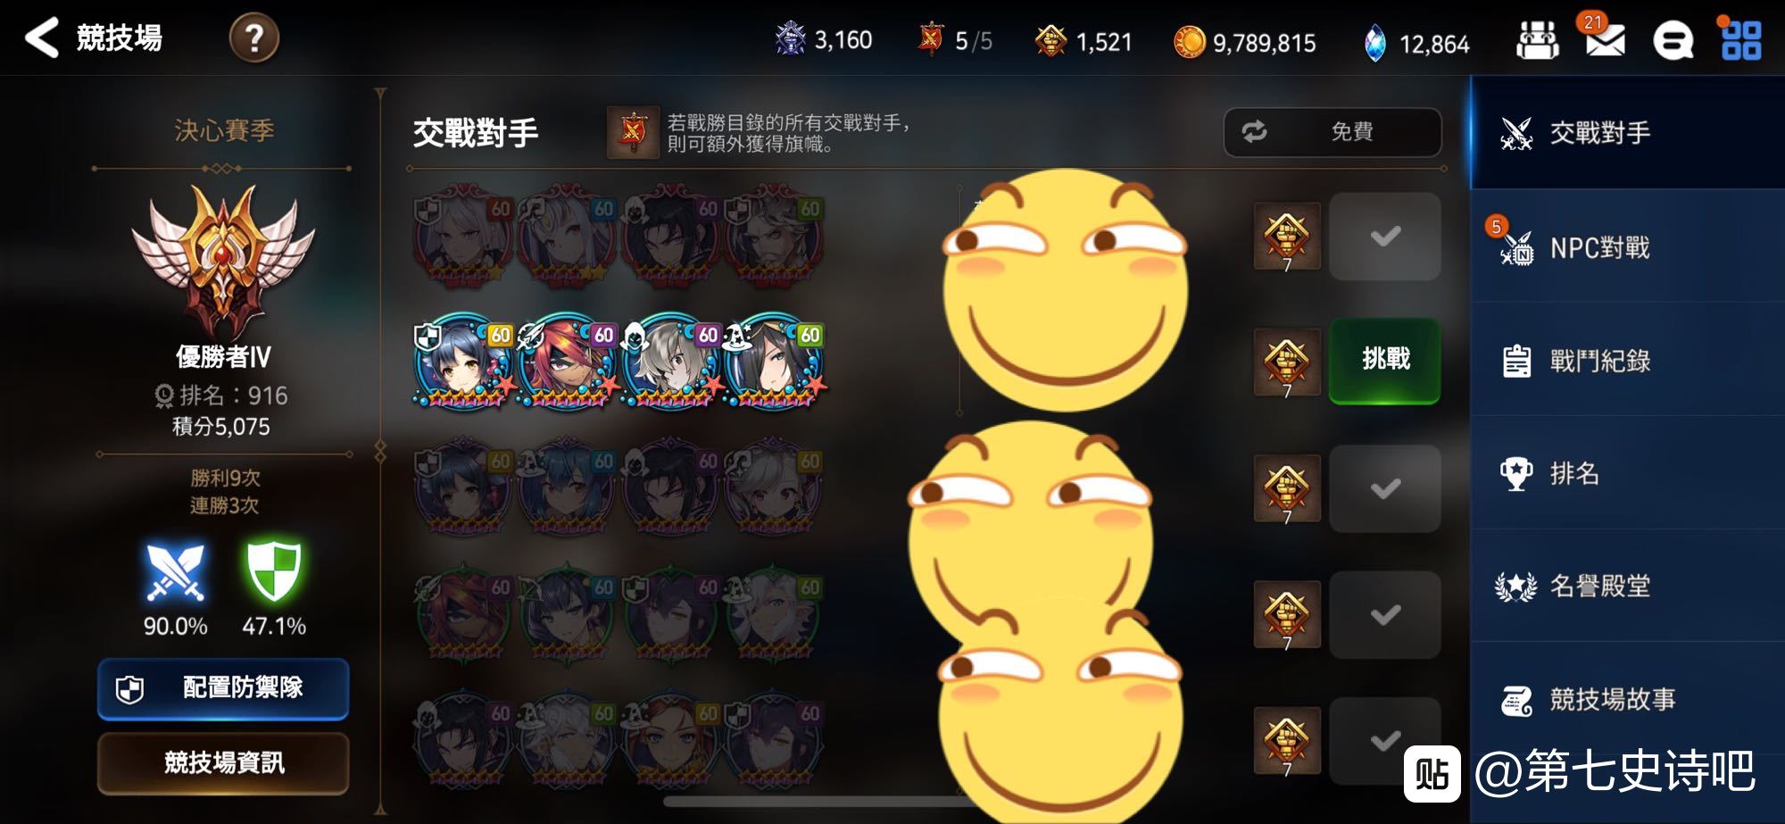Tap the blue gem currency icon
The width and height of the screenshot is (1785, 824).
pyautogui.click(x=1375, y=43)
